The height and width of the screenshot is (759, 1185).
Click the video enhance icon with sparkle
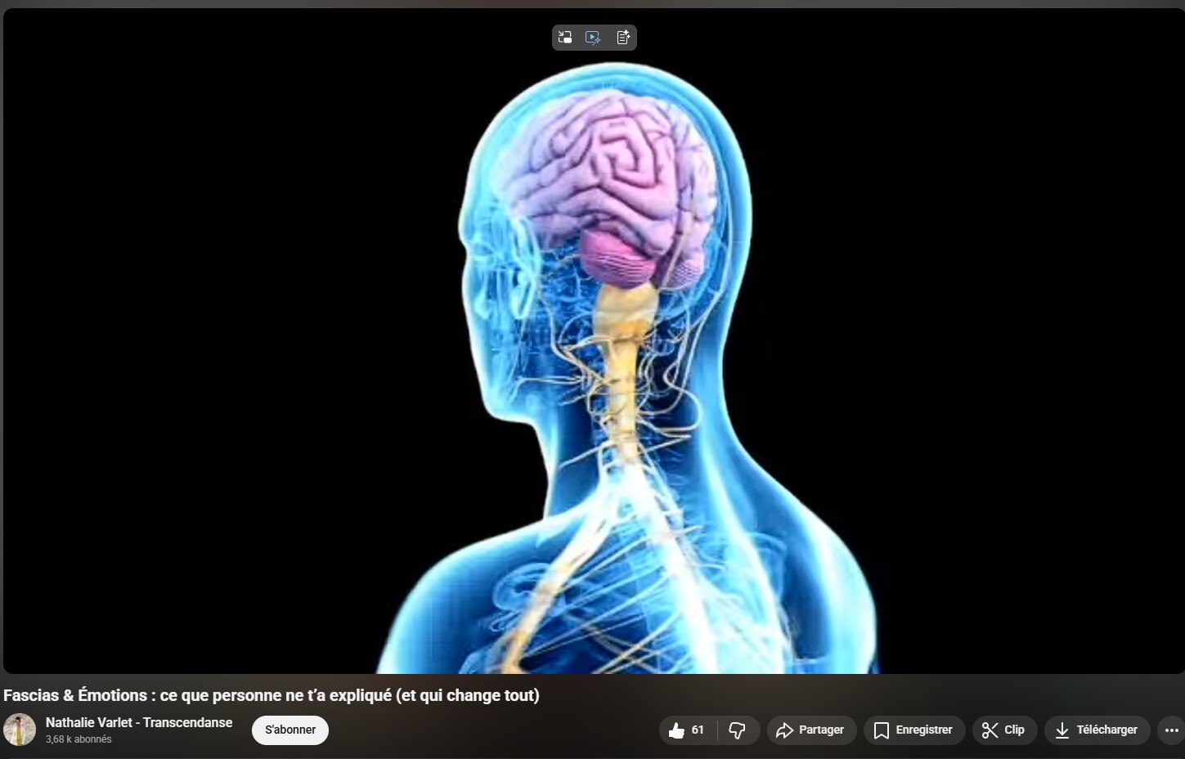[x=594, y=37]
